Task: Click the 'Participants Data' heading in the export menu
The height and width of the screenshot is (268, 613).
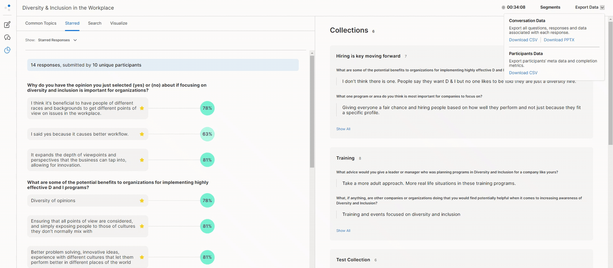Action: [x=526, y=54]
